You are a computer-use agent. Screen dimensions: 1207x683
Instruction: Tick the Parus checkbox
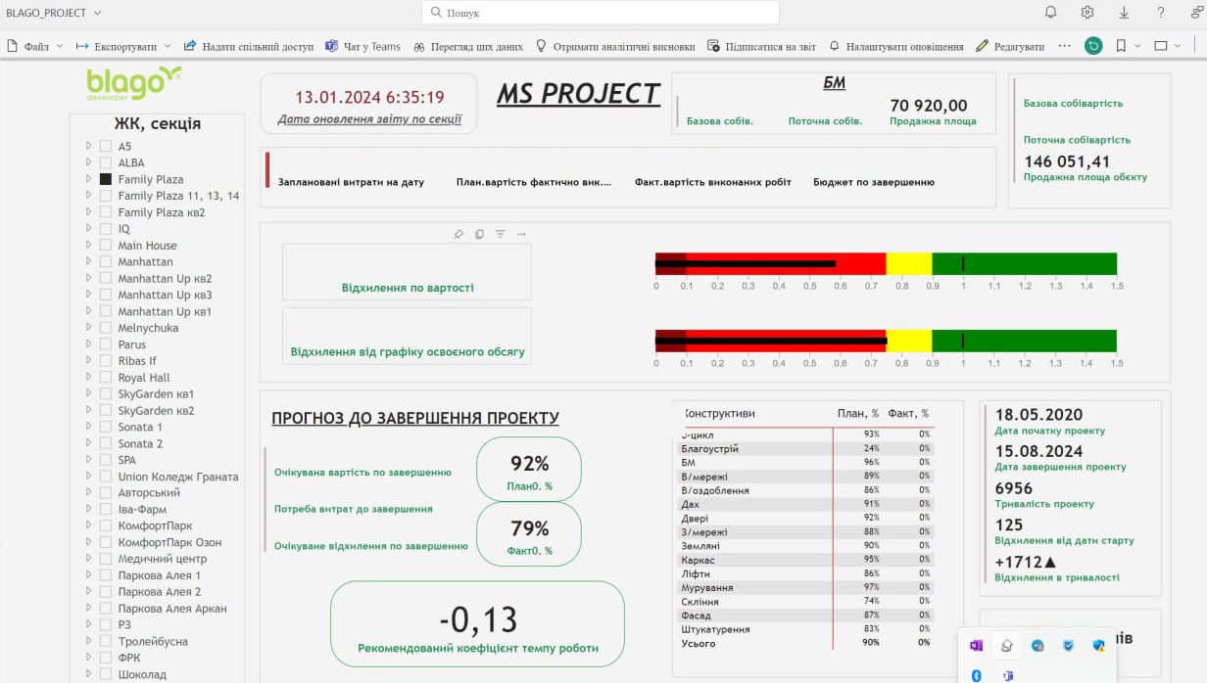[106, 344]
